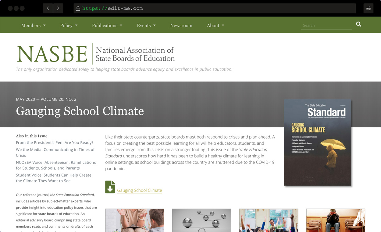381x232 pixels.
Task: Select the Newsroom menu item
Action: click(x=181, y=26)
